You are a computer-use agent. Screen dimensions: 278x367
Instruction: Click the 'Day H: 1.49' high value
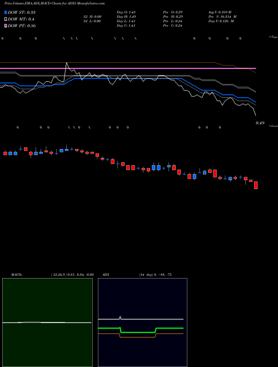tap(126, 17)
